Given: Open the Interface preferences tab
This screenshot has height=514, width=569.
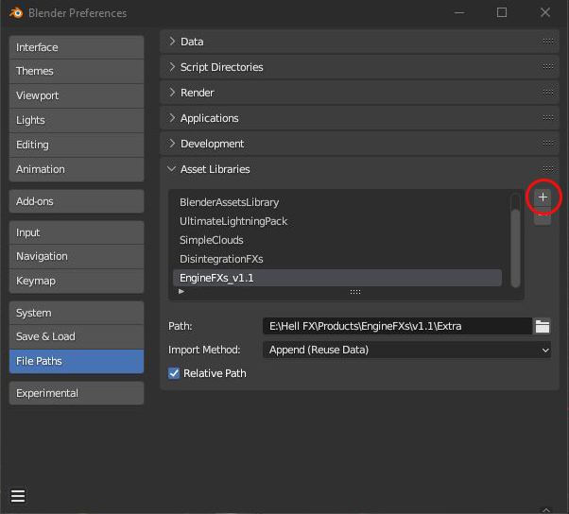Looking at the screenshot, I should (77, 47).
